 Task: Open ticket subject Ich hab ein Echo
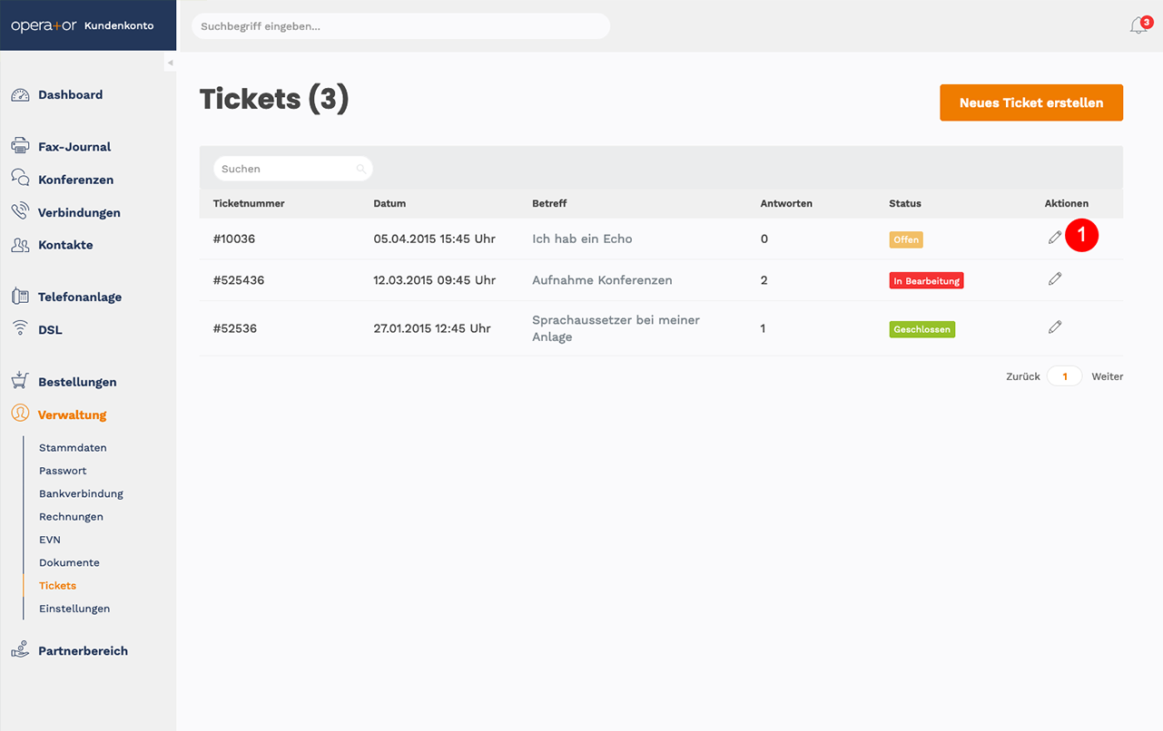pos(582,239)
